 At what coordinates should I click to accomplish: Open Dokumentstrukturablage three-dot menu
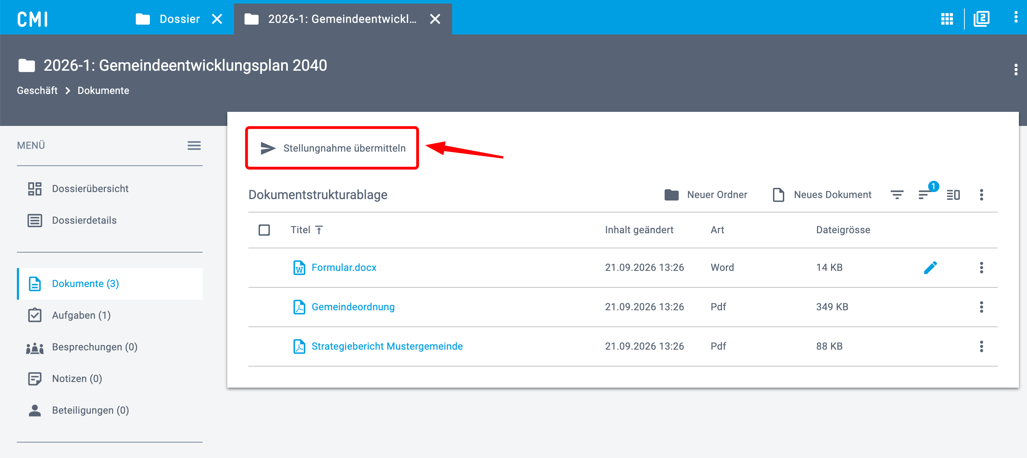click(x=981, y=195)
